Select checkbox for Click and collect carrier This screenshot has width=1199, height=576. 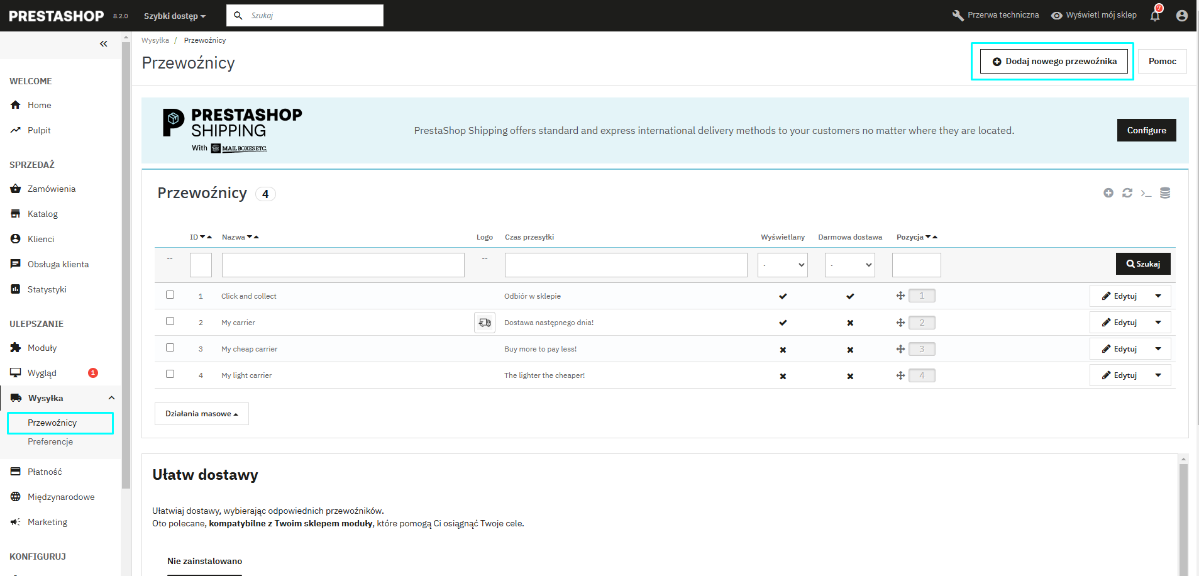170,295
